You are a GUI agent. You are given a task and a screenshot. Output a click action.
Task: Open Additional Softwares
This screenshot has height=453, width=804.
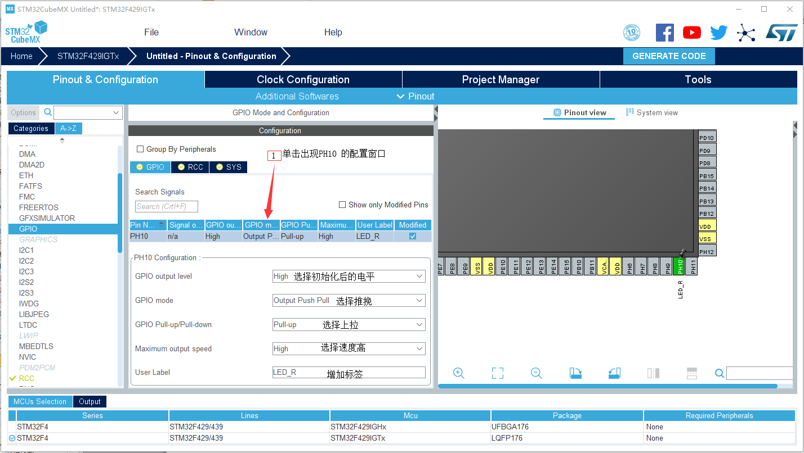point(297,96)
